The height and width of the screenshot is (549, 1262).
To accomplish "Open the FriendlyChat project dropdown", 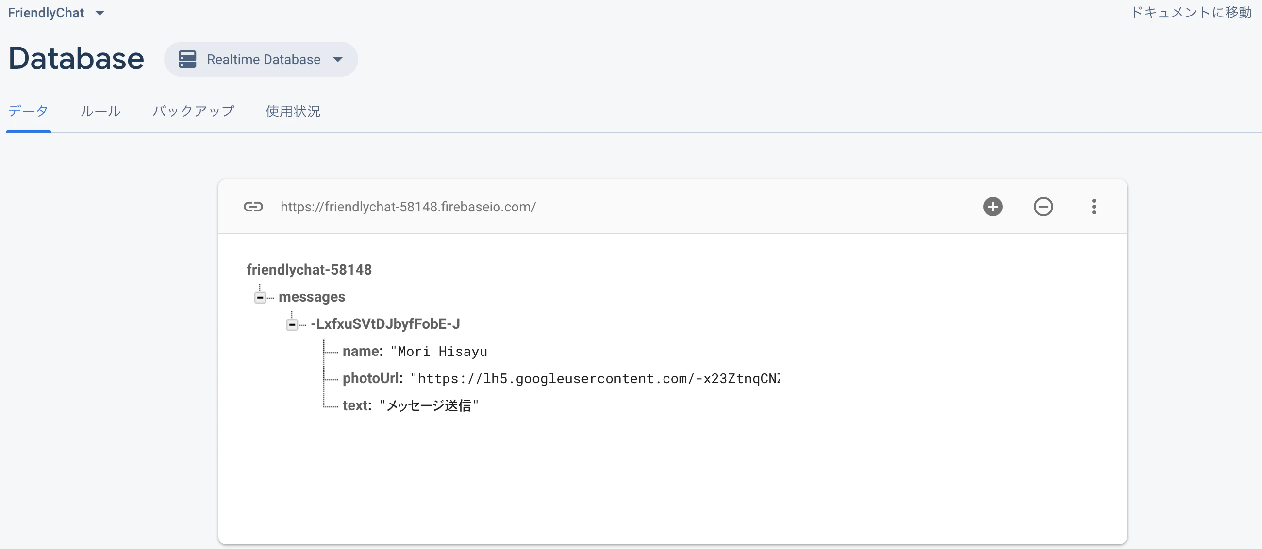I will point(56,13).
